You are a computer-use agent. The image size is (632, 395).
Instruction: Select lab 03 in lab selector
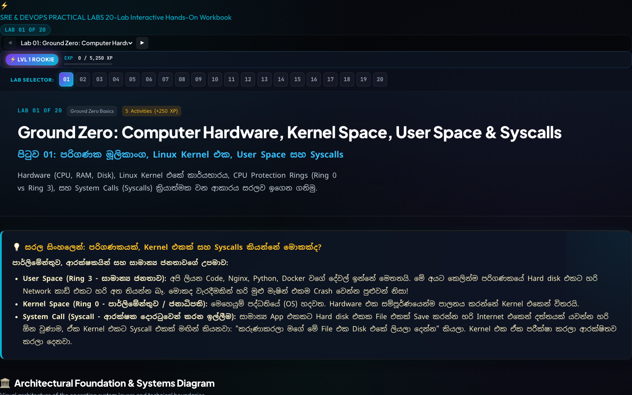[x=100, y=79]
